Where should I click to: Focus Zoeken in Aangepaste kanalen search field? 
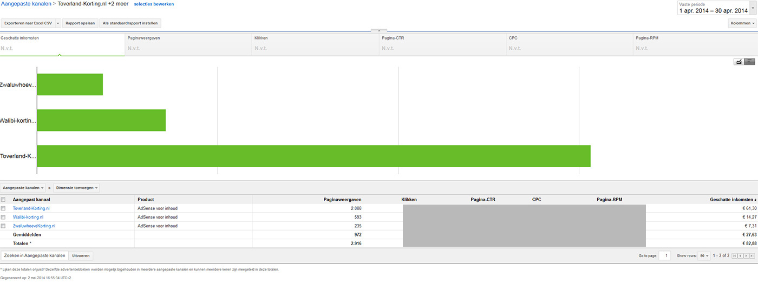(x=34, y=255)
